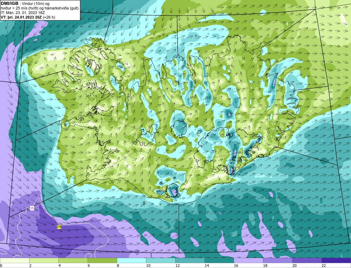Click the 'IT: Mán. 23. 01. 2023 18Z' line

click(22, 13)
